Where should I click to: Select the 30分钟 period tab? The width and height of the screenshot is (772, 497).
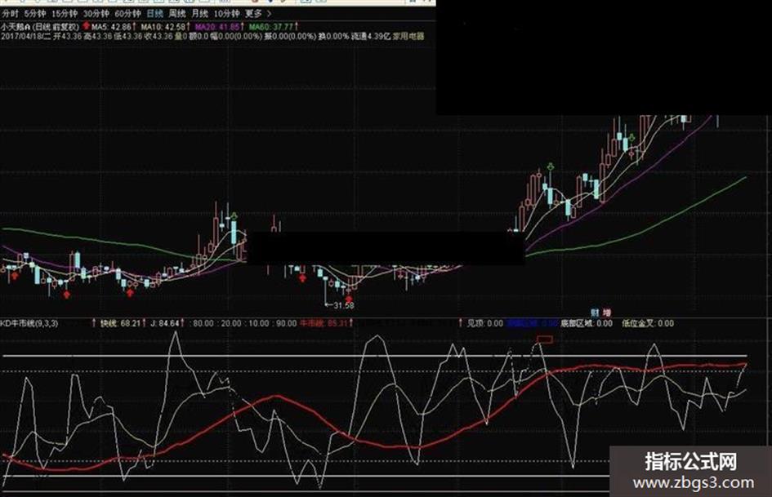[96, 14]
